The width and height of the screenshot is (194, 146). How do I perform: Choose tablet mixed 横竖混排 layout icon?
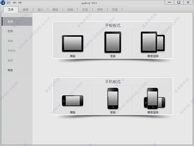(153, 42)
